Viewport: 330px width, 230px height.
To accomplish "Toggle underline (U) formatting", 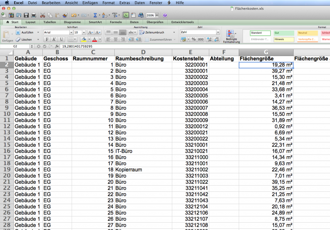I will click(61, 39).
